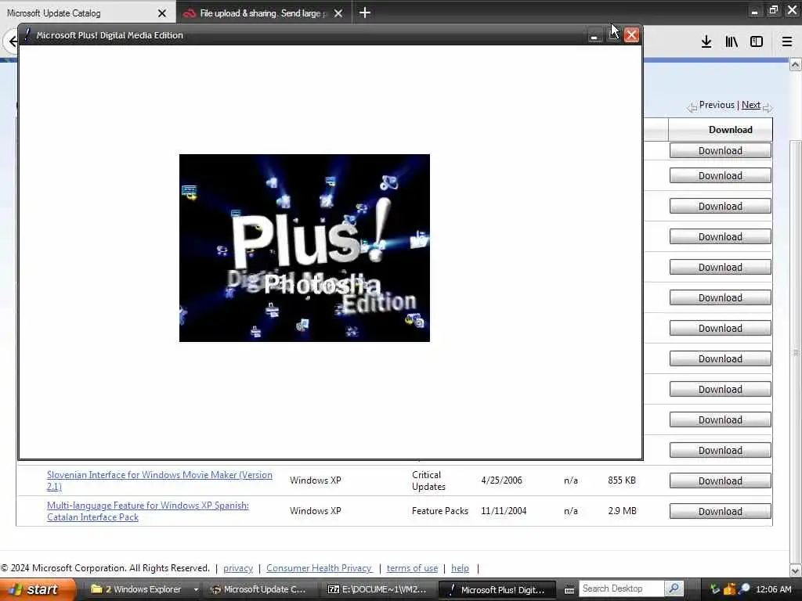Open a new browser tab
Screen dimensions: 802x601
click(365, 13)
